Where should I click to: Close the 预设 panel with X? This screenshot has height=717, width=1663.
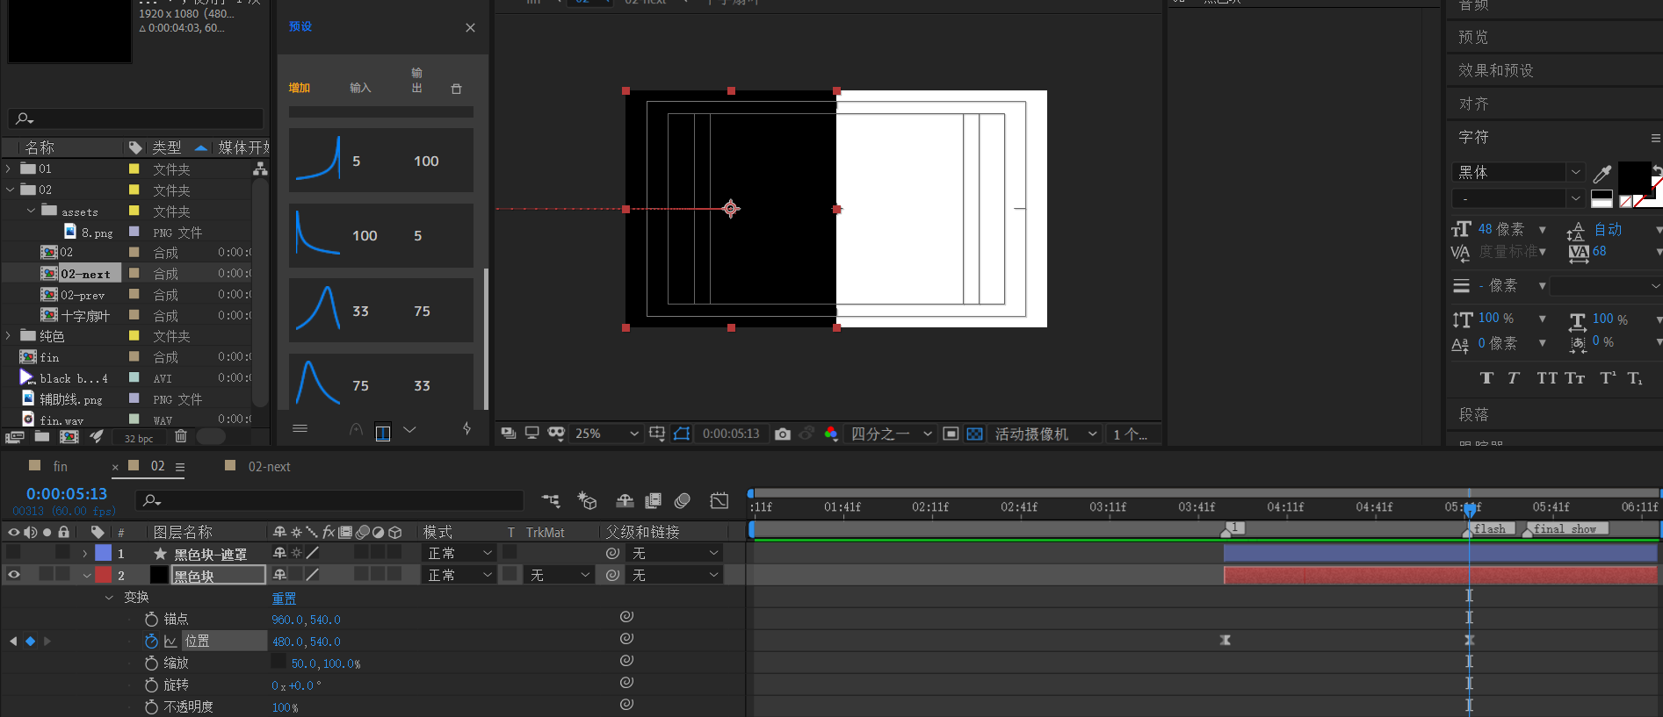[470, 27]
